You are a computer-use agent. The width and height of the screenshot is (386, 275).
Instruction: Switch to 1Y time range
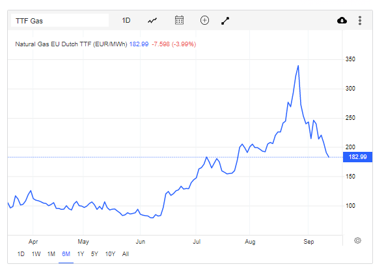tap(81, 253)
